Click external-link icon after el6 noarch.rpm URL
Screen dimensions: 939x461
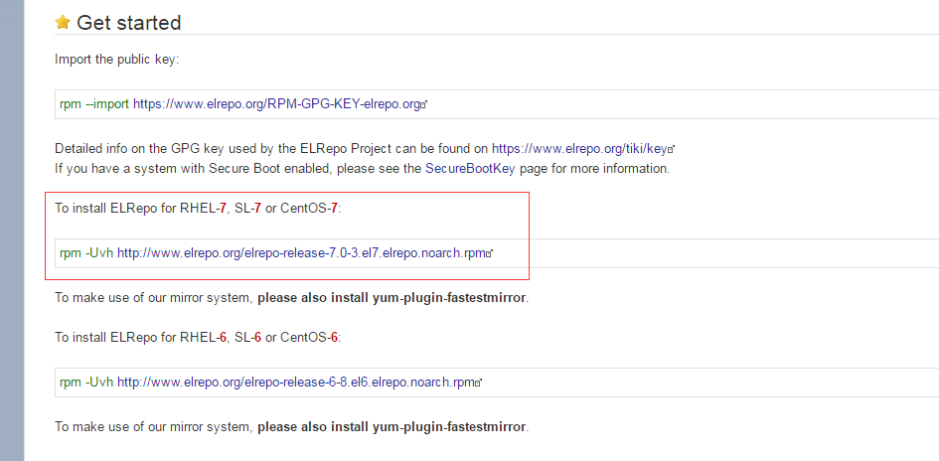point(479,383)
